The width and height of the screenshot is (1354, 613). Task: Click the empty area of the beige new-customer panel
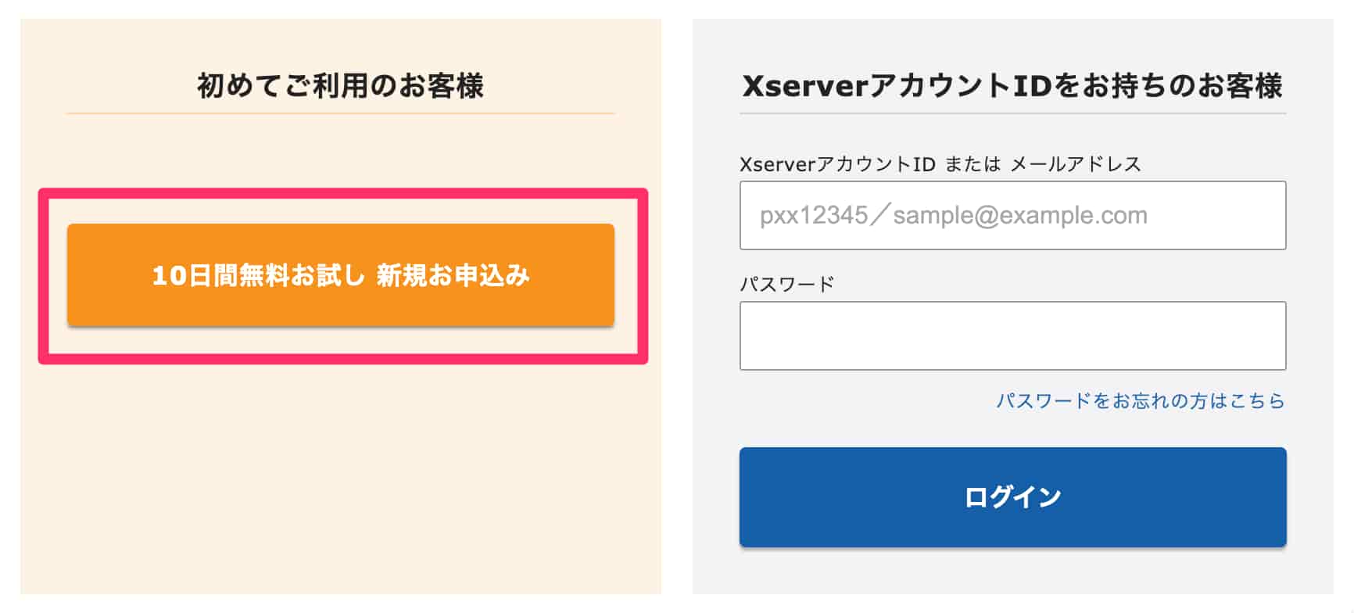point(341,477)
